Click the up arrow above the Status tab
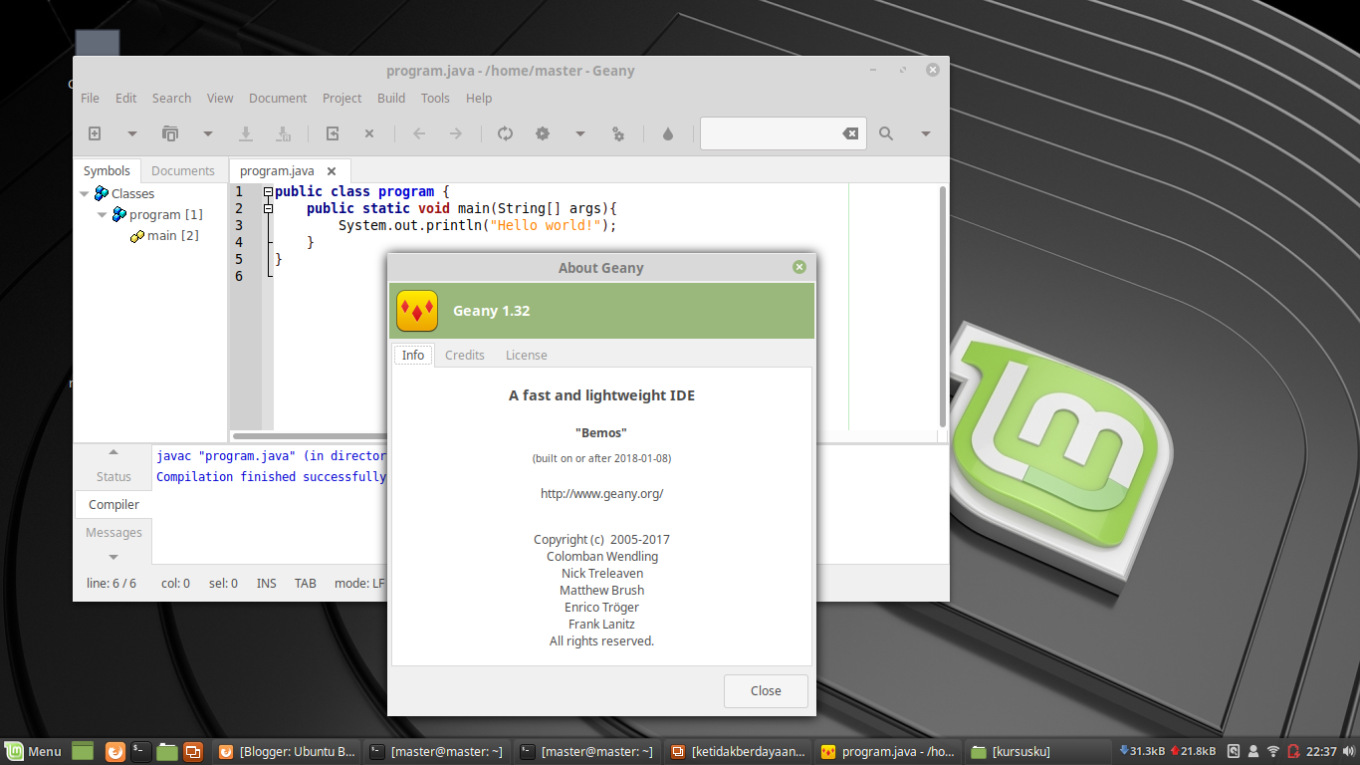Image resolution: width=1360 pixels, height=765 pixels. (113, 452)
